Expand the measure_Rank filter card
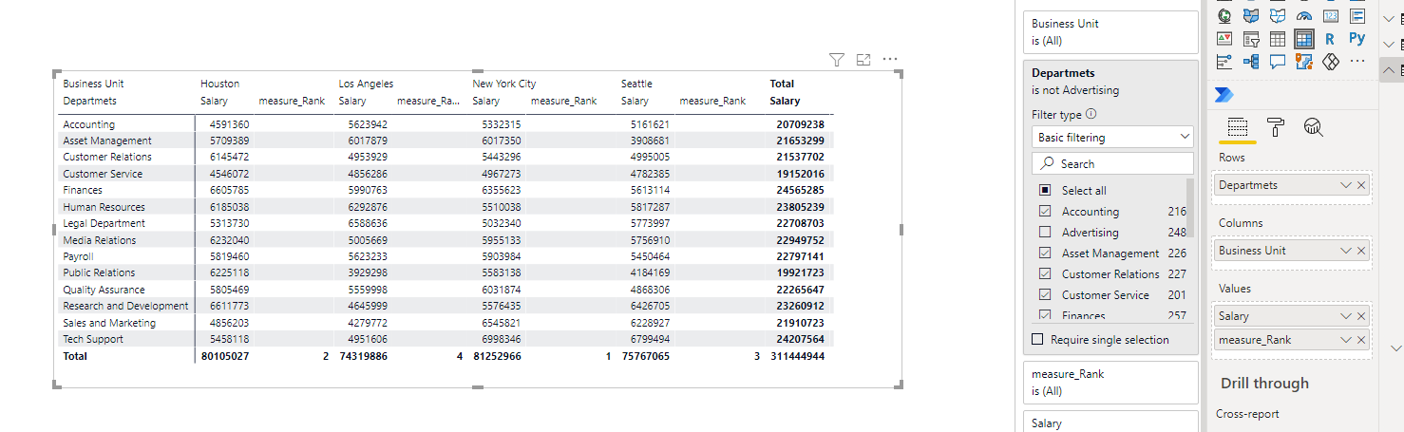 tap(1110, 383)
